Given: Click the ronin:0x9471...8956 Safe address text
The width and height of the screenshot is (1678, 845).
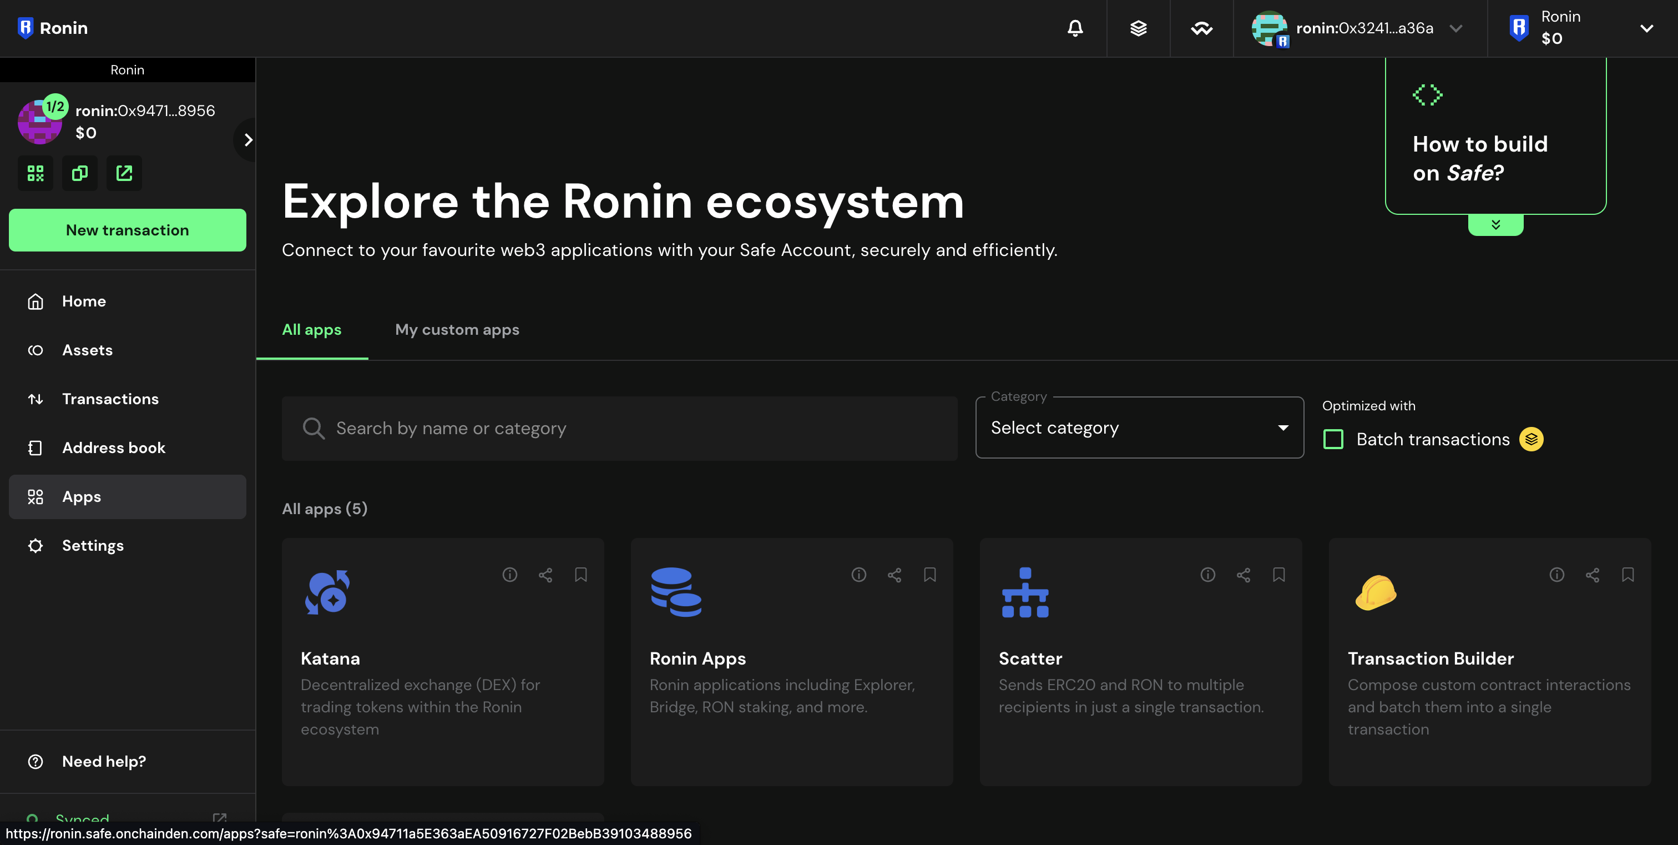Looking at the screenshot, I should (145, 110).
